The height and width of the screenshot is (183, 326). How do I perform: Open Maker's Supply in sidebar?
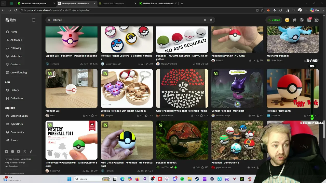click(x=19, y=116)
